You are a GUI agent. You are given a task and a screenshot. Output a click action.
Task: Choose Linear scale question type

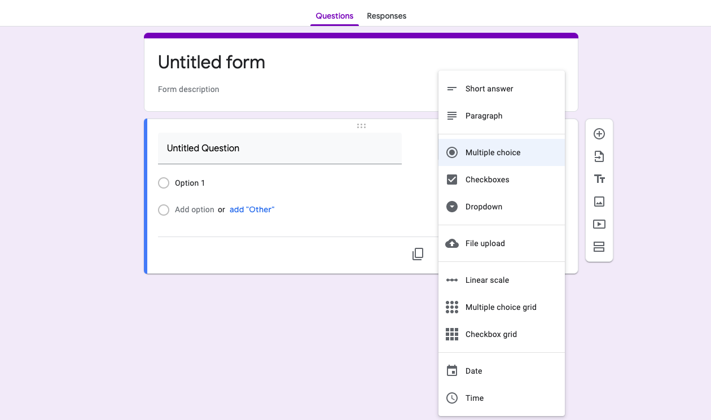pos(502,280)
